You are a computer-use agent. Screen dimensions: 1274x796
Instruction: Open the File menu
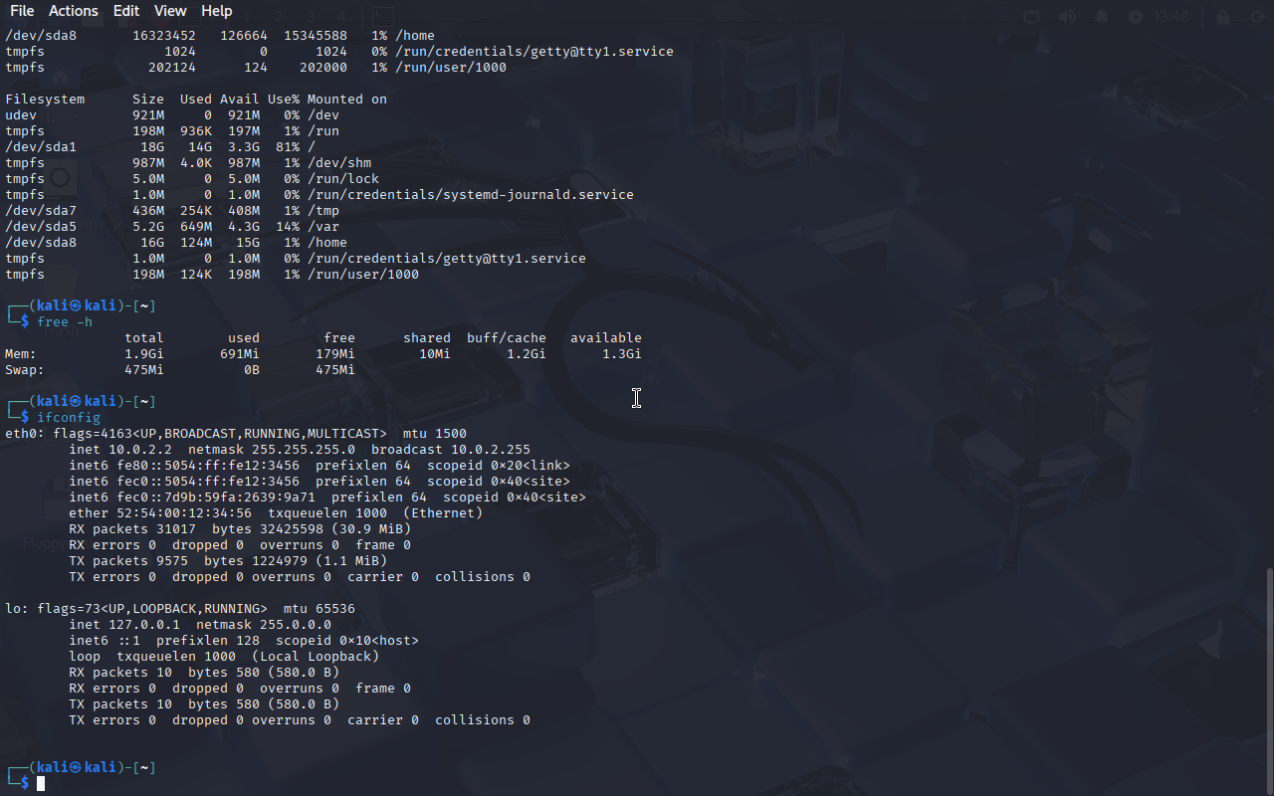[x=22, y=11]
